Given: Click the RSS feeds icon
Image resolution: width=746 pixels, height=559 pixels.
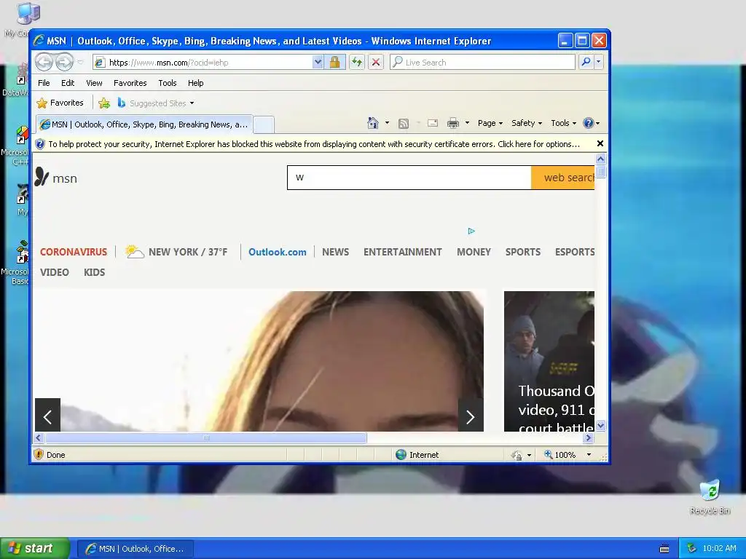Looking at the screenshot, I should [404, 124].
